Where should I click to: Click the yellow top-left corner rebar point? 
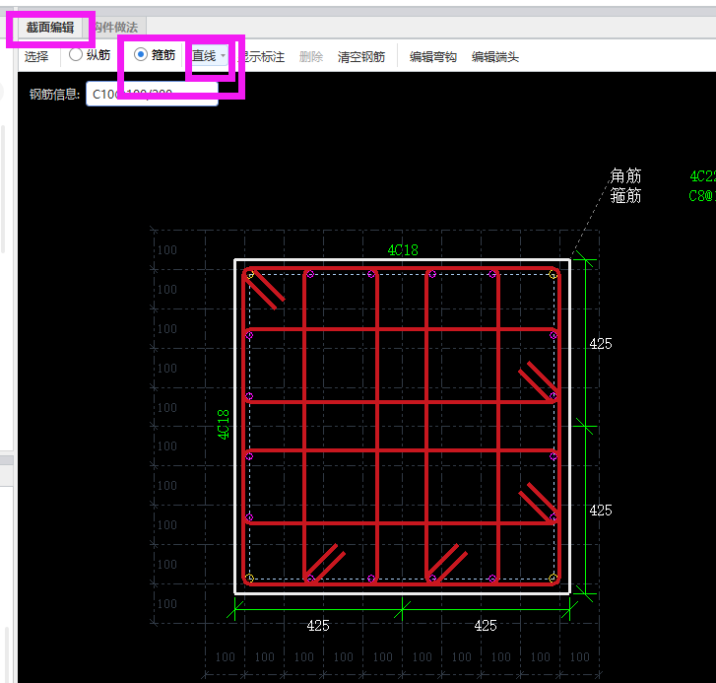250,275
